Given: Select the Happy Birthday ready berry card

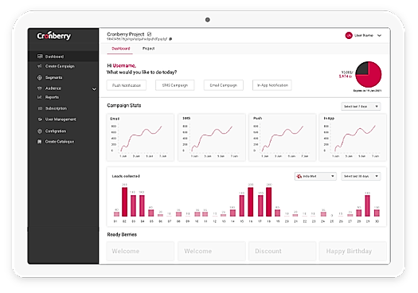Looking at the screenshot, I should [x=353, y=251].
